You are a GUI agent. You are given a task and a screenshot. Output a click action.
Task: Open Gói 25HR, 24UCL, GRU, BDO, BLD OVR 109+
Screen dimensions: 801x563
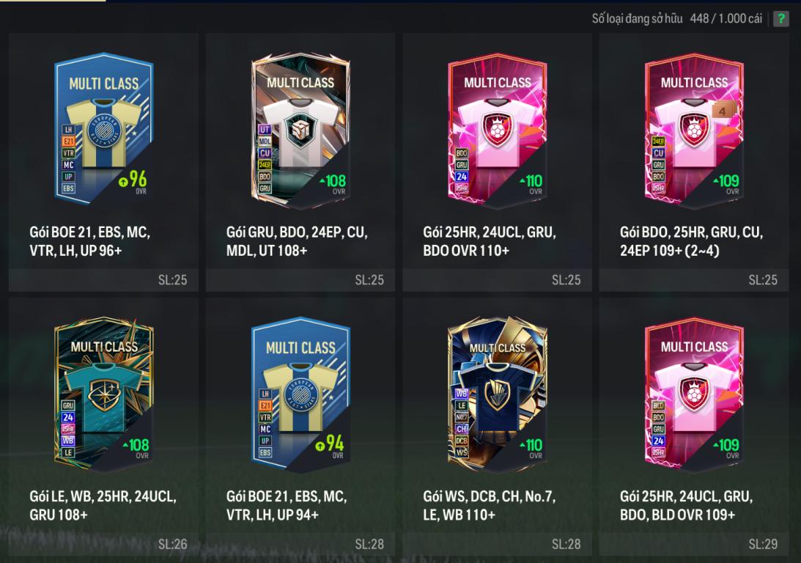click(686, 505)
